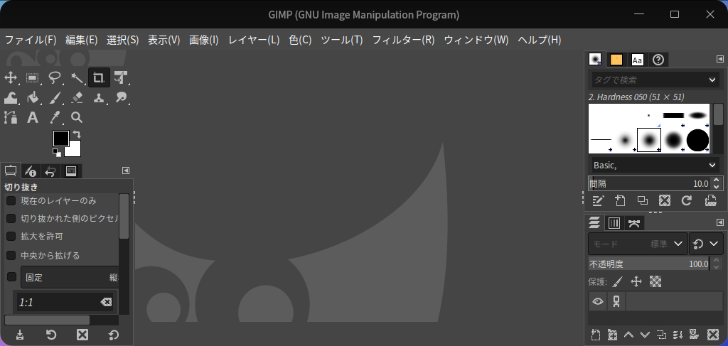Open the 固定 縦横比 dropdown
The height and width of the screenshot is (346, 728).
[70, 277]
